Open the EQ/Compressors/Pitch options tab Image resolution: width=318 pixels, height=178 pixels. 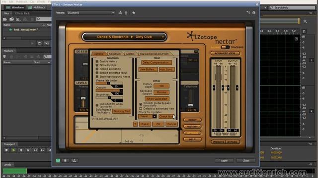(x=155, y=54)
